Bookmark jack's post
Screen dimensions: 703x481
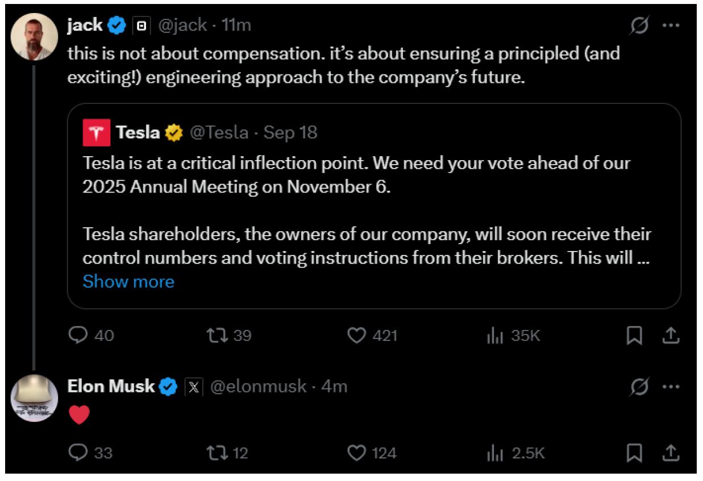634,336
